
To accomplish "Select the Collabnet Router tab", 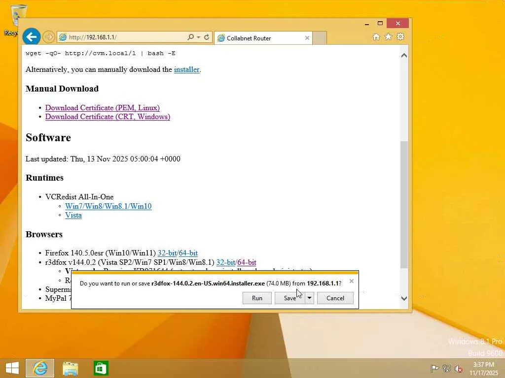I will pyautogui.click(x=263, y=38).
